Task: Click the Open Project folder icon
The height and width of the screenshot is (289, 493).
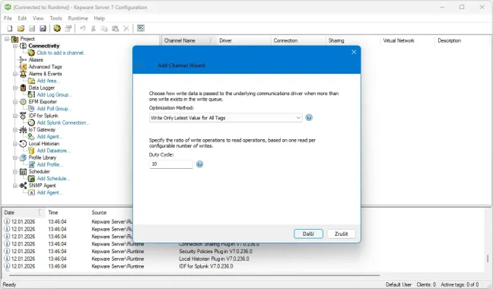Action: pyautogui.click(x=21, y=29)
